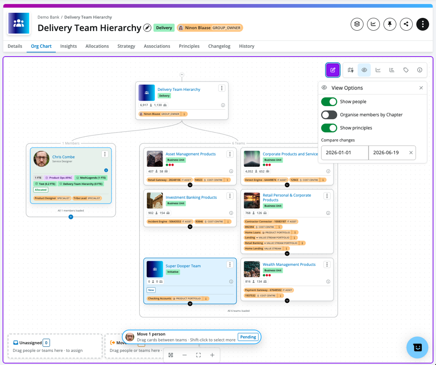Open the Principles tab
Viewport: 436px width, 365px height.
[189, 46]
